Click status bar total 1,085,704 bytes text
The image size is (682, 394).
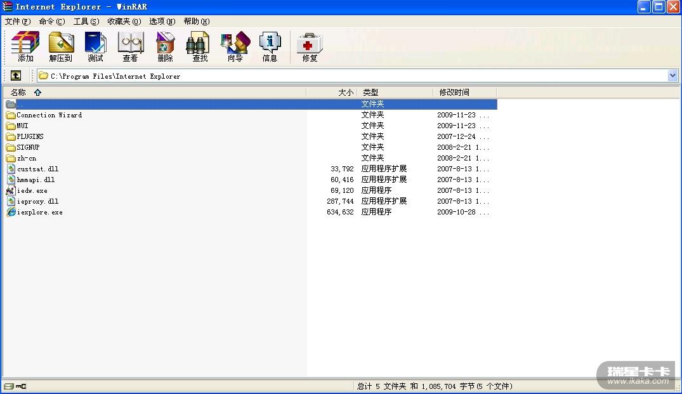435,386
